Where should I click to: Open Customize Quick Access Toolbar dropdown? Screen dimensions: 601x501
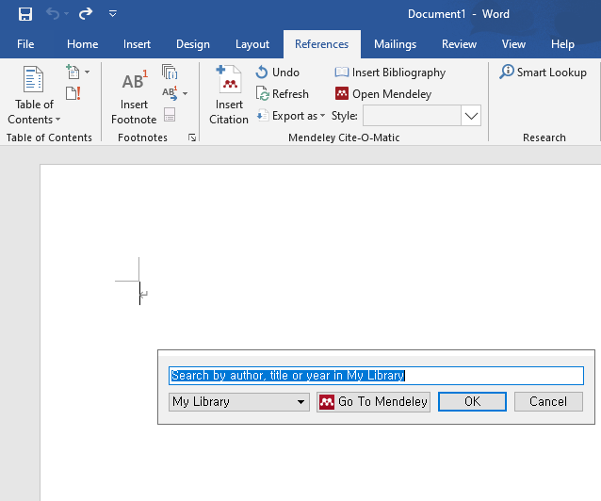(x=113, y=14)
